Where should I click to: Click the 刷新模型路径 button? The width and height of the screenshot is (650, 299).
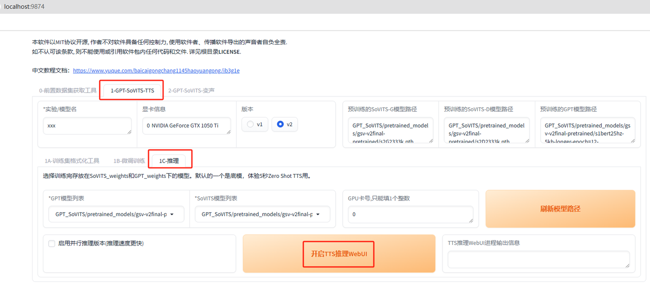(x=560, y=208)
